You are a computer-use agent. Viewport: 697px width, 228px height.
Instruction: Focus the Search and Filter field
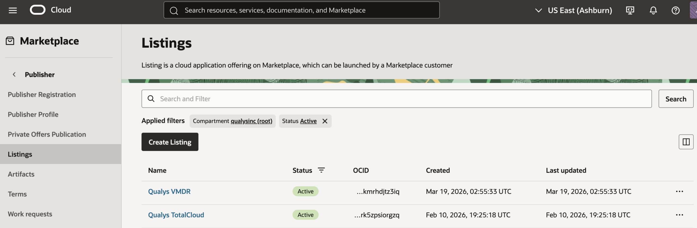click(x=396, y=99)
